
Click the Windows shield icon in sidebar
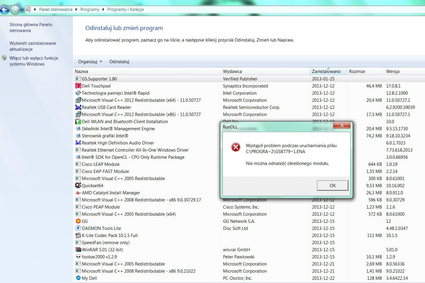tap(4, 58)
